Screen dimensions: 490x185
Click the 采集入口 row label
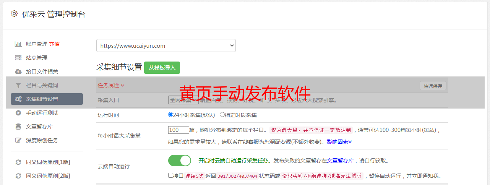pyautogui.click(x=109, y=100)
